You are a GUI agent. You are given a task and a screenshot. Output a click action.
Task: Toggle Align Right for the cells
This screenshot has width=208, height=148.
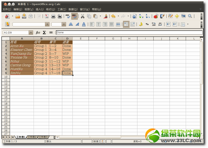coord(105,24)
